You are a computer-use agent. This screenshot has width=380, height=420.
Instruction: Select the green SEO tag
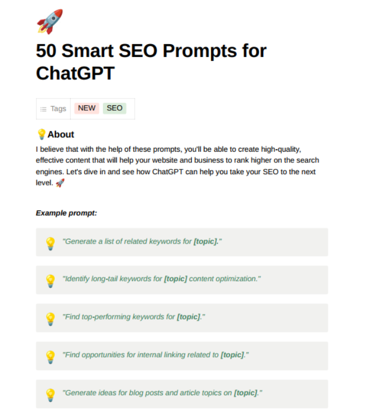coord(114,108)
